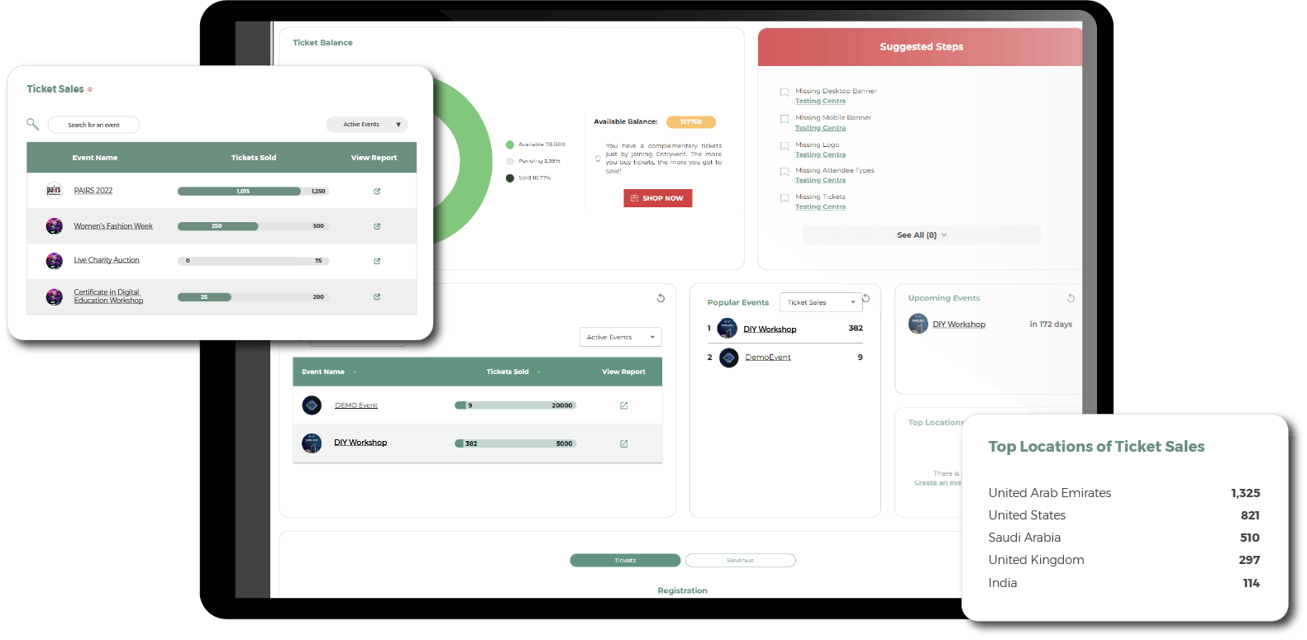
Task: Switch to the Tickets tab
Action: click(x=625, y=561)
